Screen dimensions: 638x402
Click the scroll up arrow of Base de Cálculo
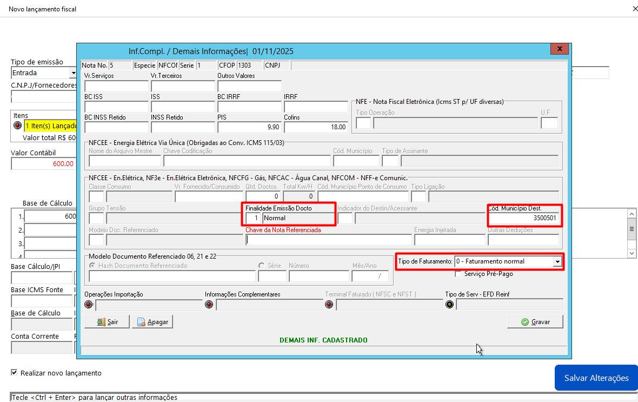pos(632,214)
